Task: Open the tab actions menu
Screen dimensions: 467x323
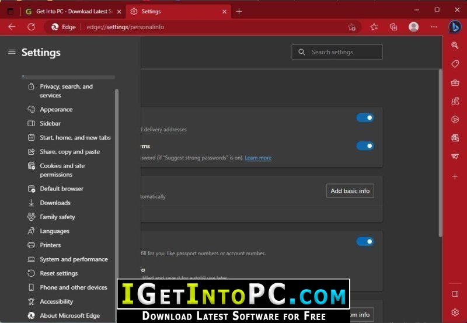Action: coord(10,11)
